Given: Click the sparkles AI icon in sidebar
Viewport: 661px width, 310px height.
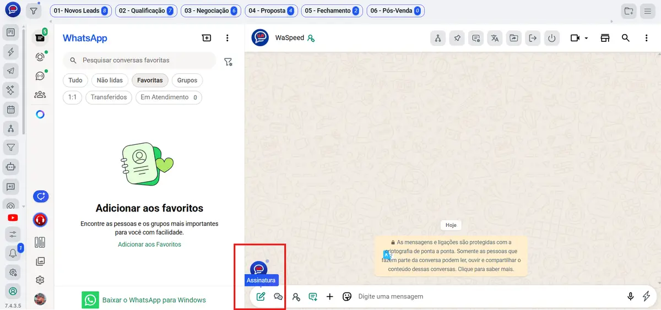Looking at the screenshot, I should (x=10, y=90).
